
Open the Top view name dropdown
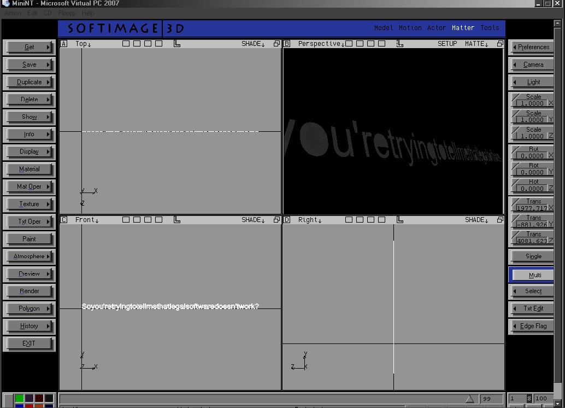[83, 44]
